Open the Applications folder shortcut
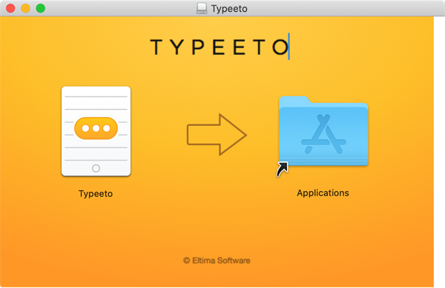Viewport: 445px width, 288px height. point(323,136)
